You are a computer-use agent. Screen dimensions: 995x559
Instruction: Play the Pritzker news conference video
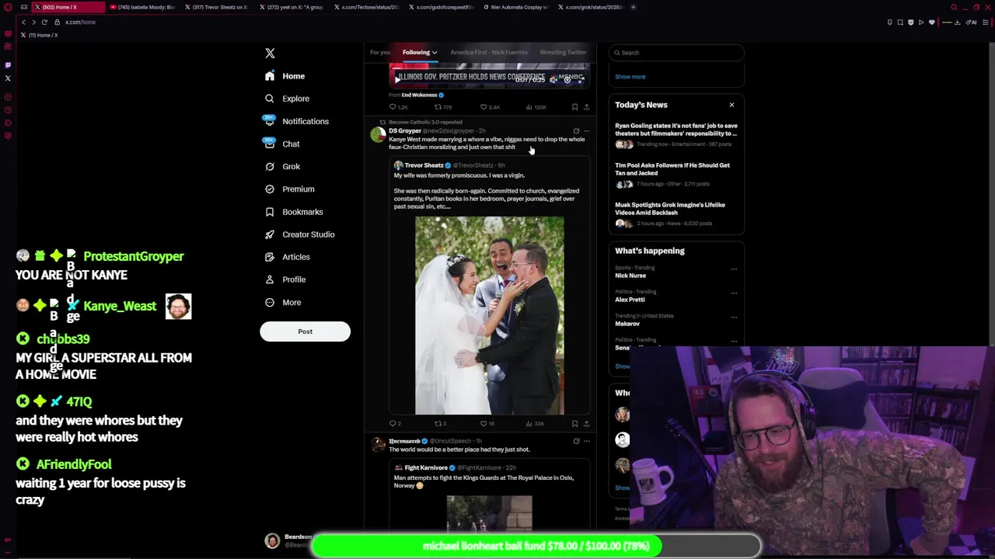coord(398,79)
